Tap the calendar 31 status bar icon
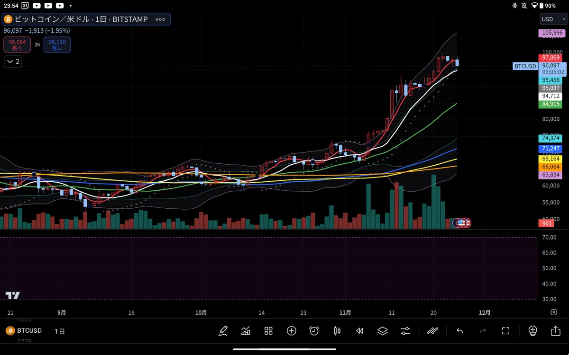 (25, 6)
